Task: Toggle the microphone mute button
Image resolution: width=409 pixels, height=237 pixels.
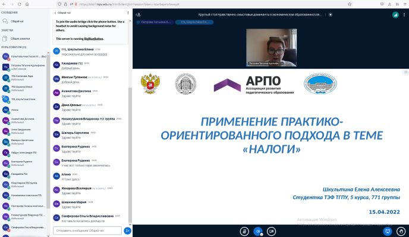Action: click(244, 231)
